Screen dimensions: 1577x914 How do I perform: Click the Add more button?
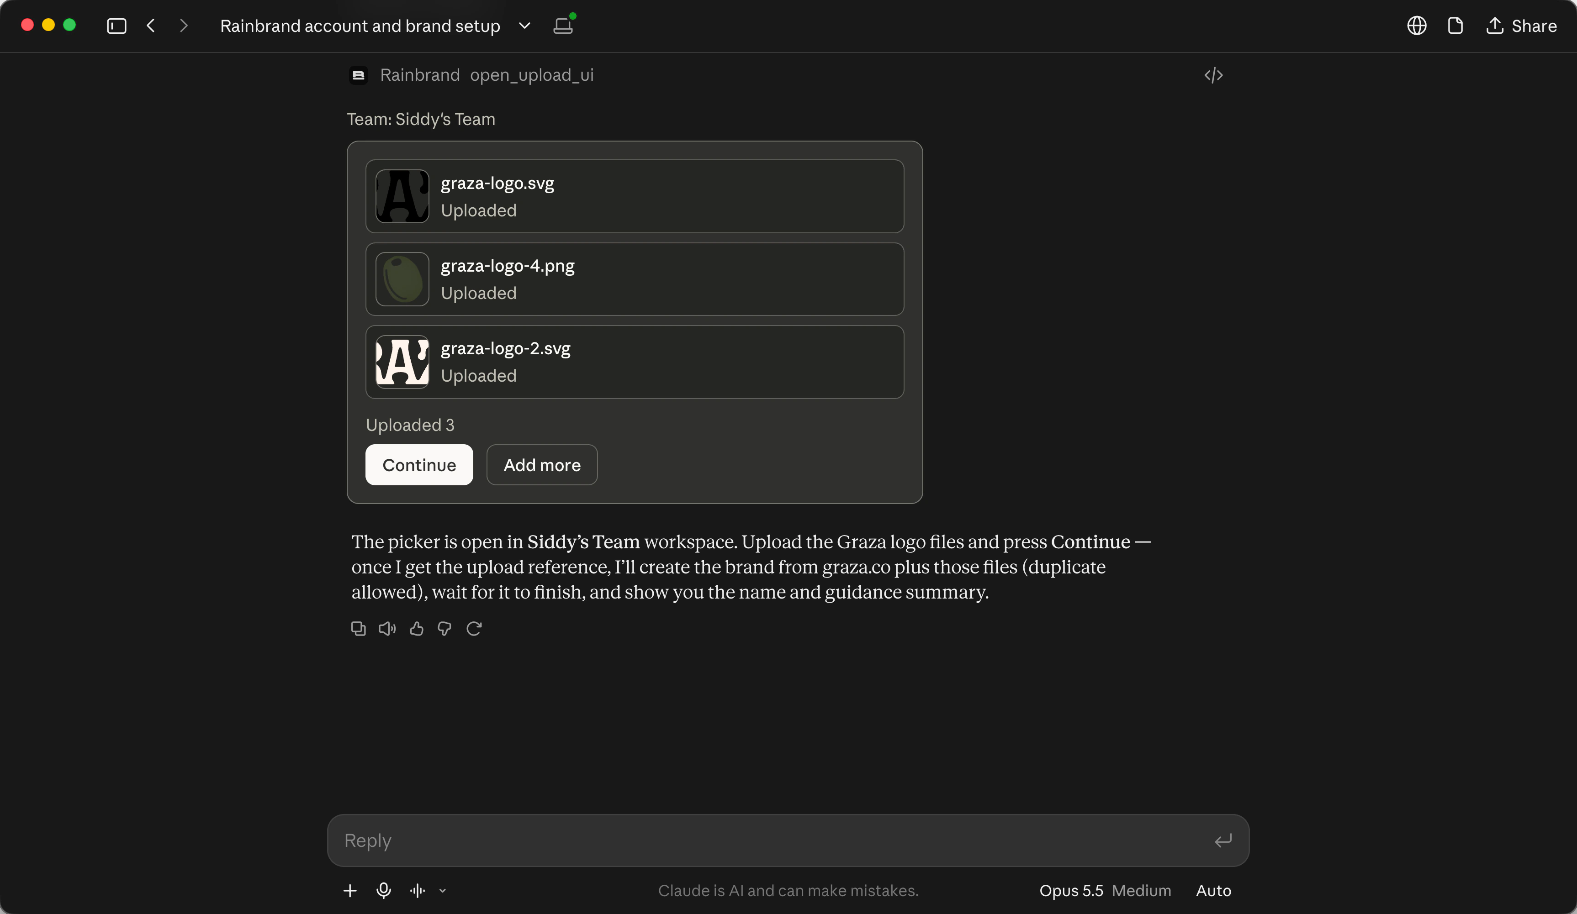pyautogui.click(x=542, y=465)
